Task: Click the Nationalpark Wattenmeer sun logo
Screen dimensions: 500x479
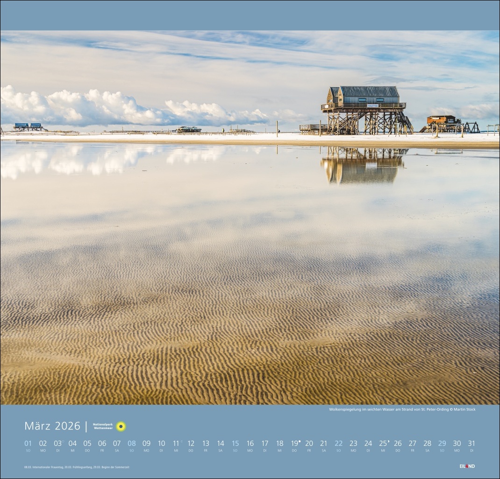Action: pos(121,426)
